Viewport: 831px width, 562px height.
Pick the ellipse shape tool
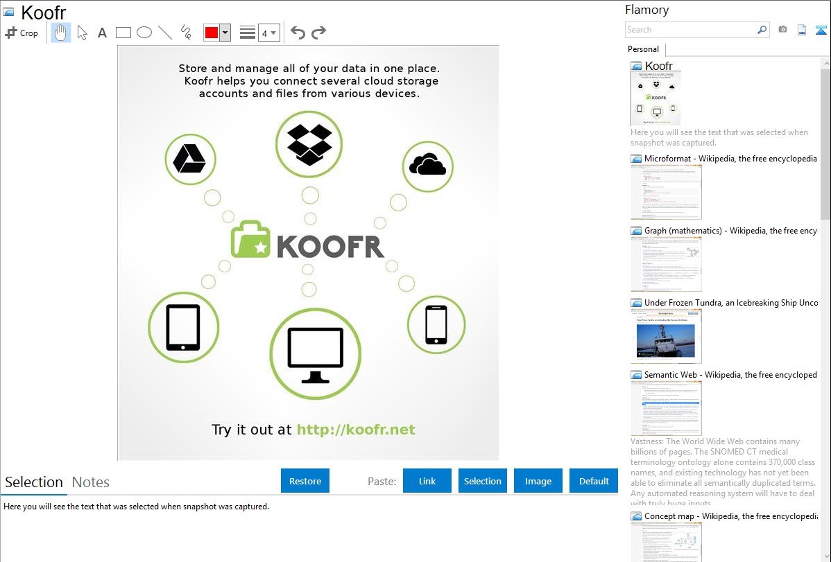(x=144, y=33)
